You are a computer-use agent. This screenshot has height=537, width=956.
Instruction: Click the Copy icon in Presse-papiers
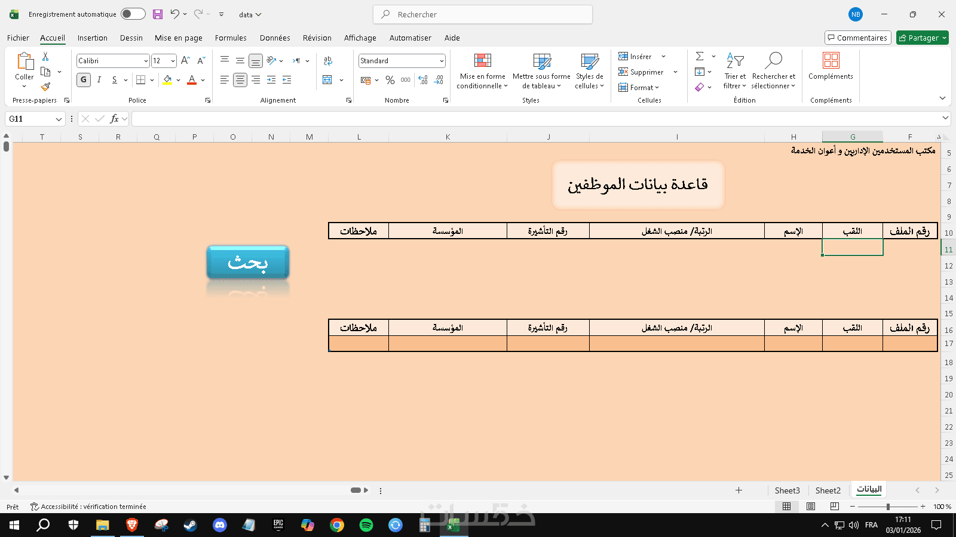(x=45, y=72)
